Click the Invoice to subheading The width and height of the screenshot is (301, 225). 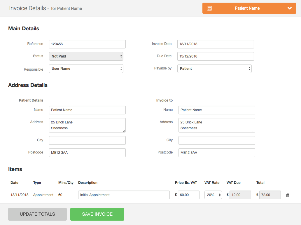tap(164, 100)
